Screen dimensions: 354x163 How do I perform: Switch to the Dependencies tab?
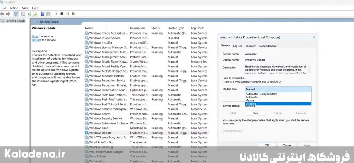[x=268, y=46]
